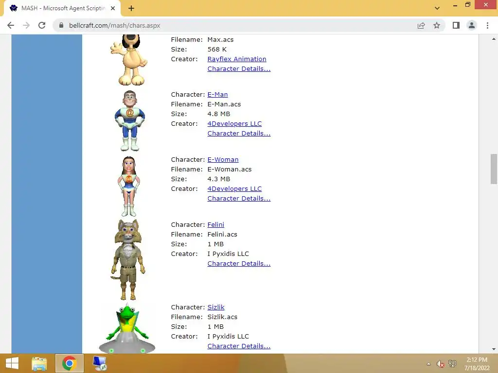Open the browser side panel

click(456, 25)
